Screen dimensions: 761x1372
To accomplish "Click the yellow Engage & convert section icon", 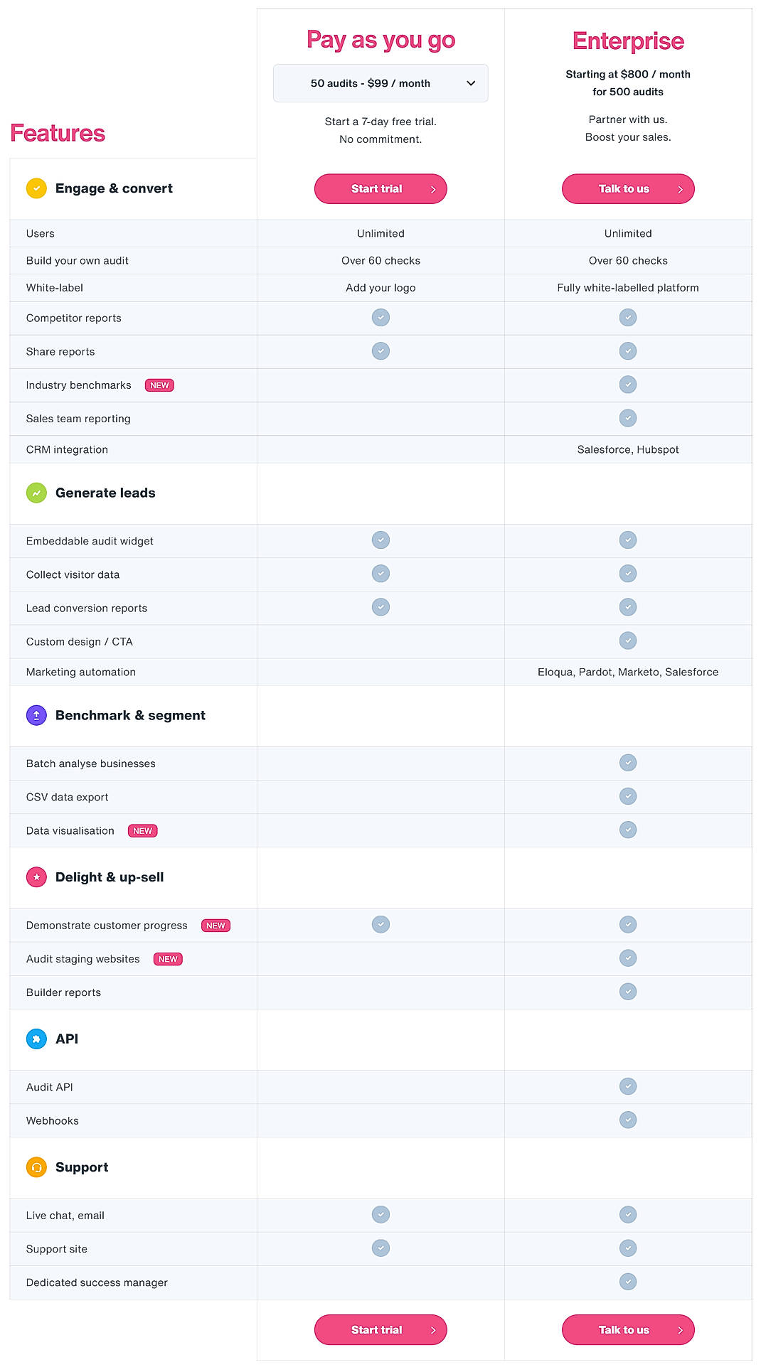I will [x=36, y=188].
